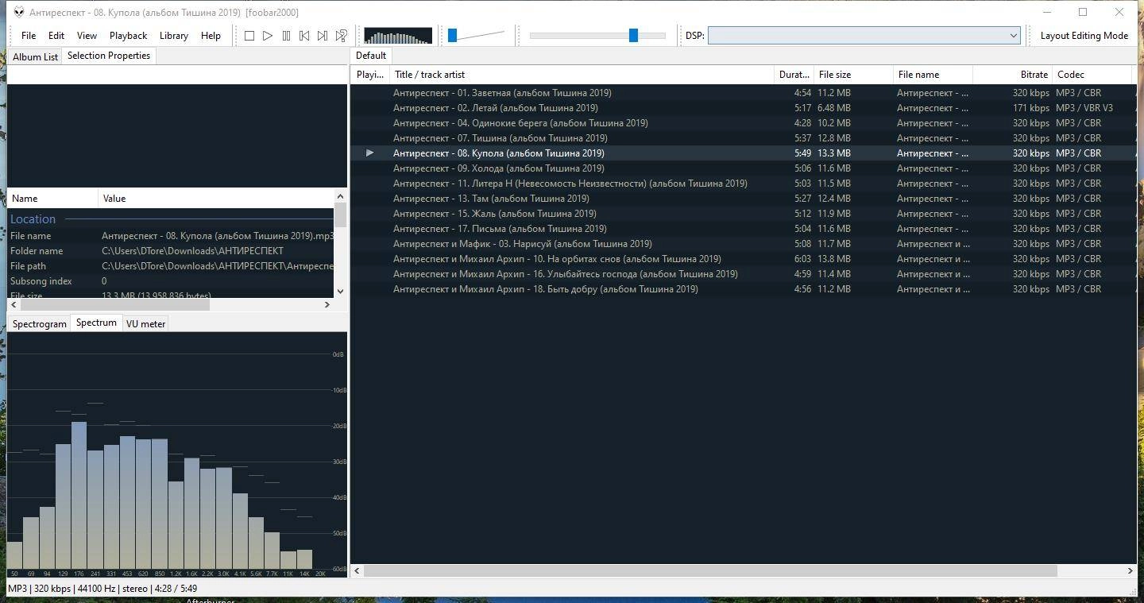
Task: Click properties horizontal scroll left arrow
Action: 14,304
